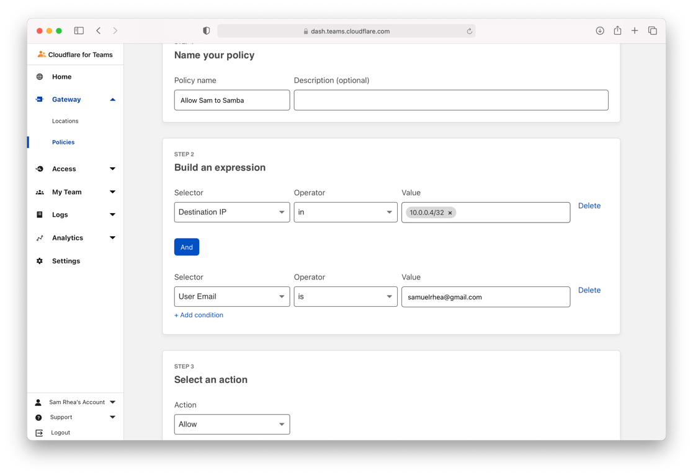Expand the Support menu

pos(113,417)
